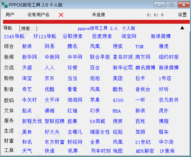The height and width of the screenshot is (157, 191).
Task: Open the 百度搜索 link
Action: 102,36
